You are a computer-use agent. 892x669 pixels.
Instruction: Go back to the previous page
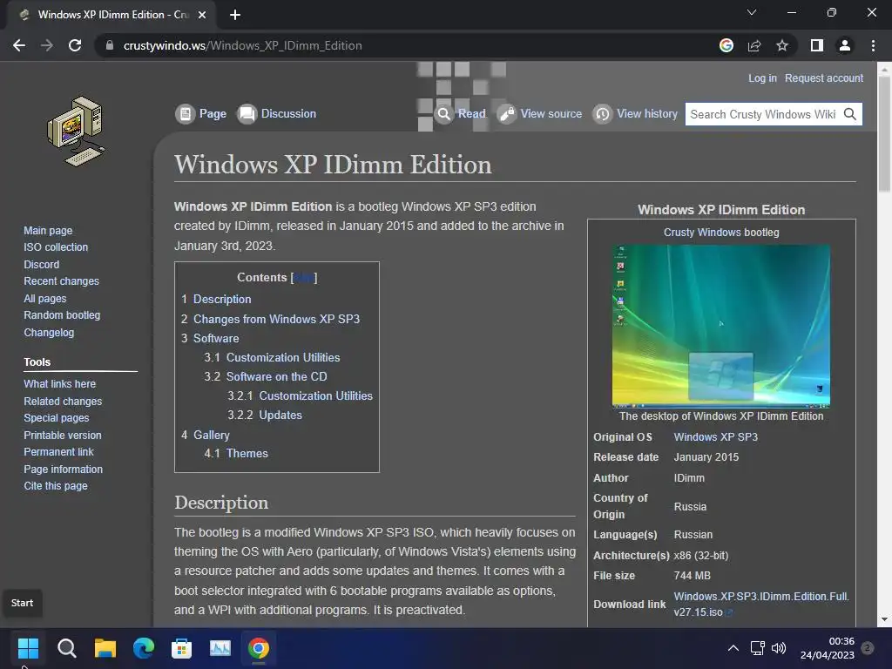pyautogui.click(x=19, y=45)
